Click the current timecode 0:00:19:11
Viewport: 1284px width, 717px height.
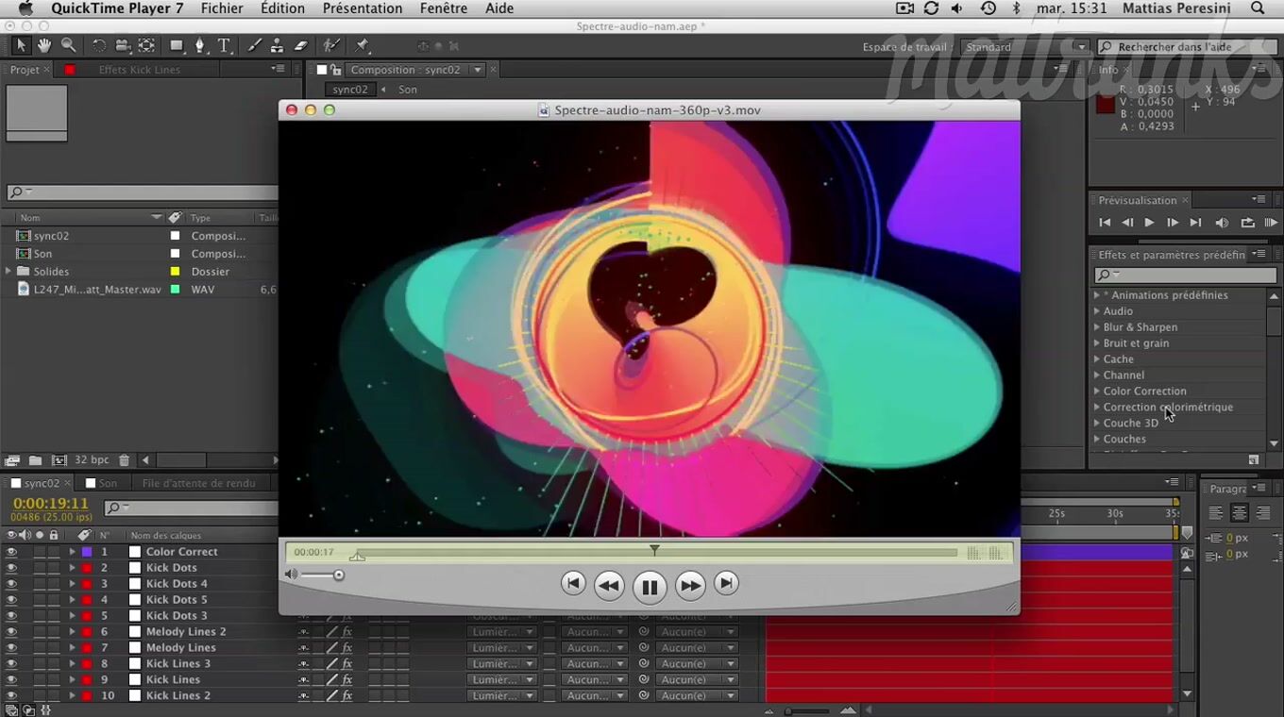coord(50,504)
